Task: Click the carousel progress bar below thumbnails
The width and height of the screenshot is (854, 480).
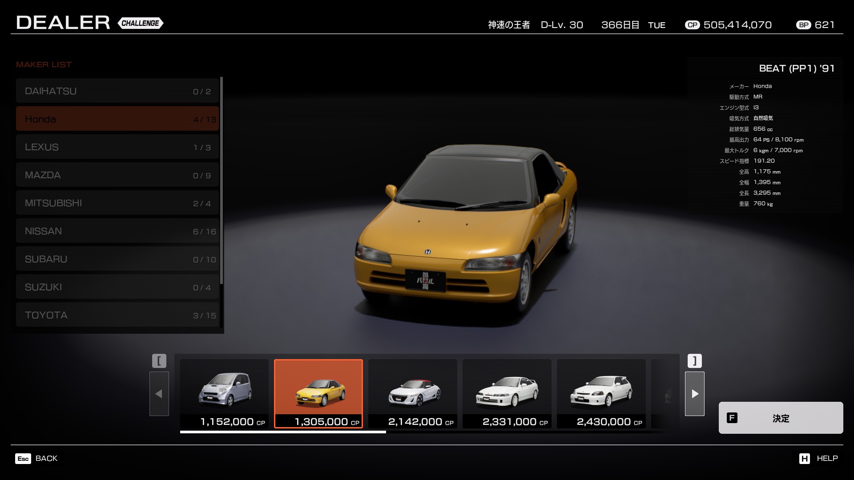Action: (x=283, y=432)
